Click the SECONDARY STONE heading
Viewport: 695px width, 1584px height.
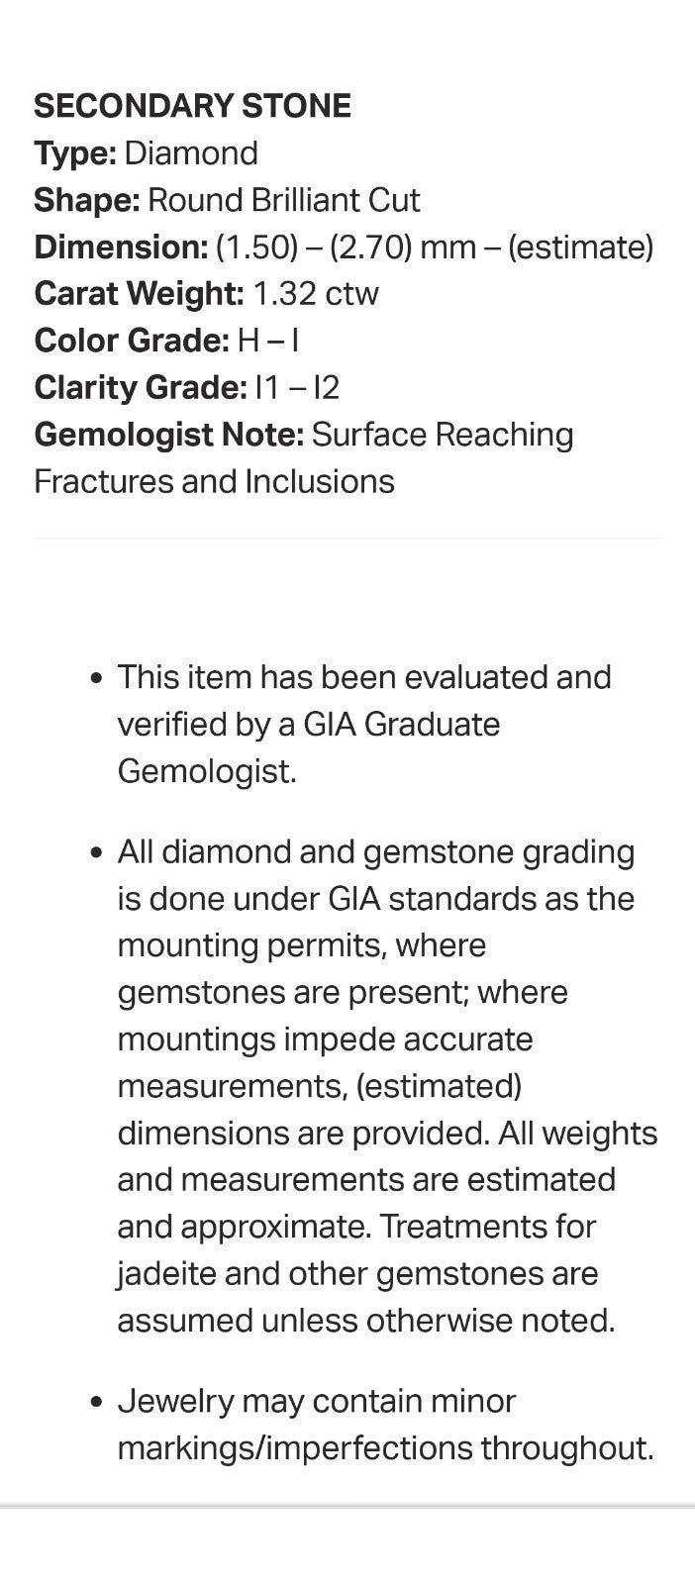pos(192,106)
